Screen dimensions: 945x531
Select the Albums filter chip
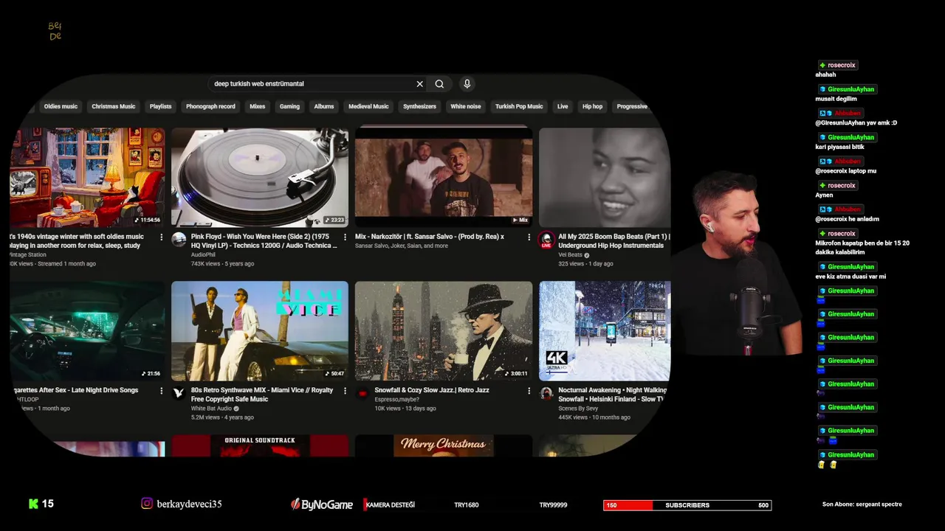(324, 106)
